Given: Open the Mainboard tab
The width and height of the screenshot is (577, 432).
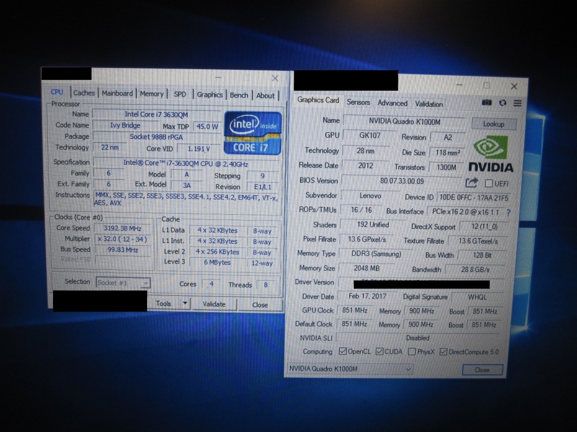Looking at the screenshot, I should (x=117, y=93).
